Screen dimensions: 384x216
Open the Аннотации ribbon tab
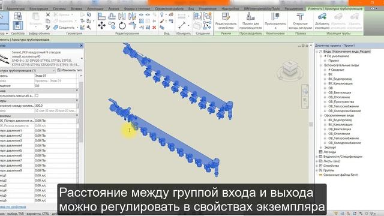coord(95,8)
